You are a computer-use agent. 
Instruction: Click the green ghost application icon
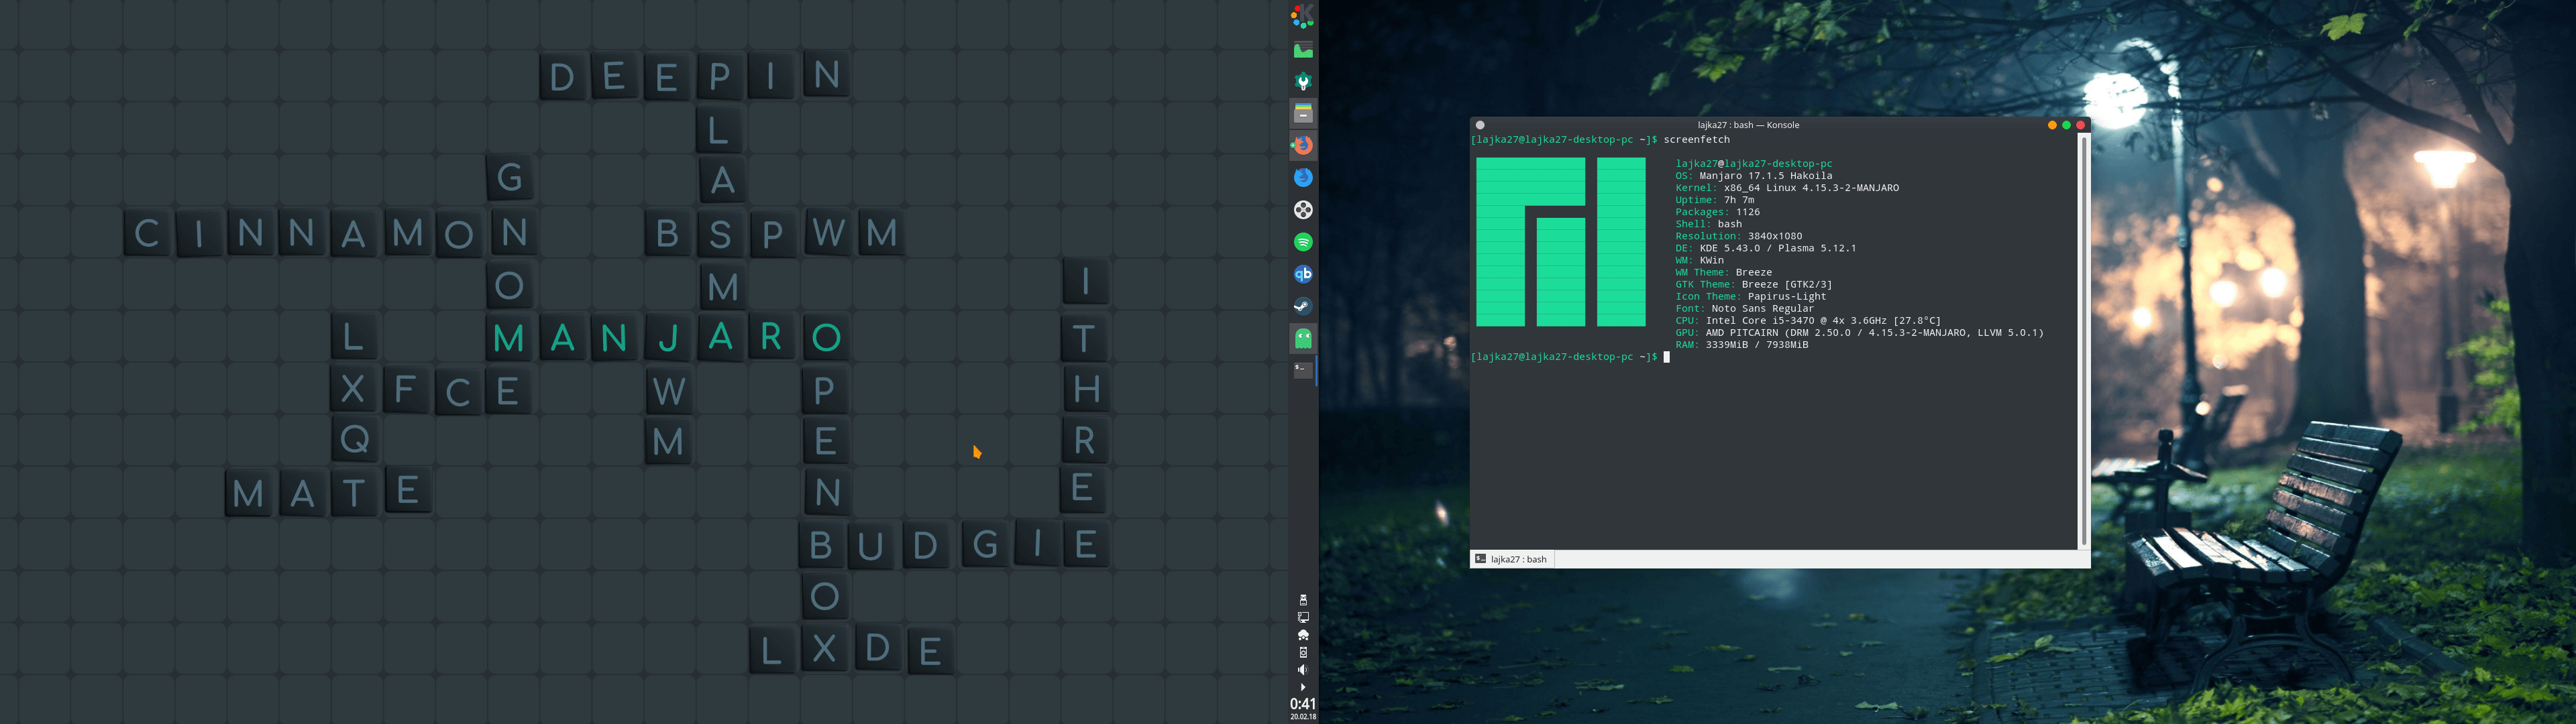pos(1303,339)
